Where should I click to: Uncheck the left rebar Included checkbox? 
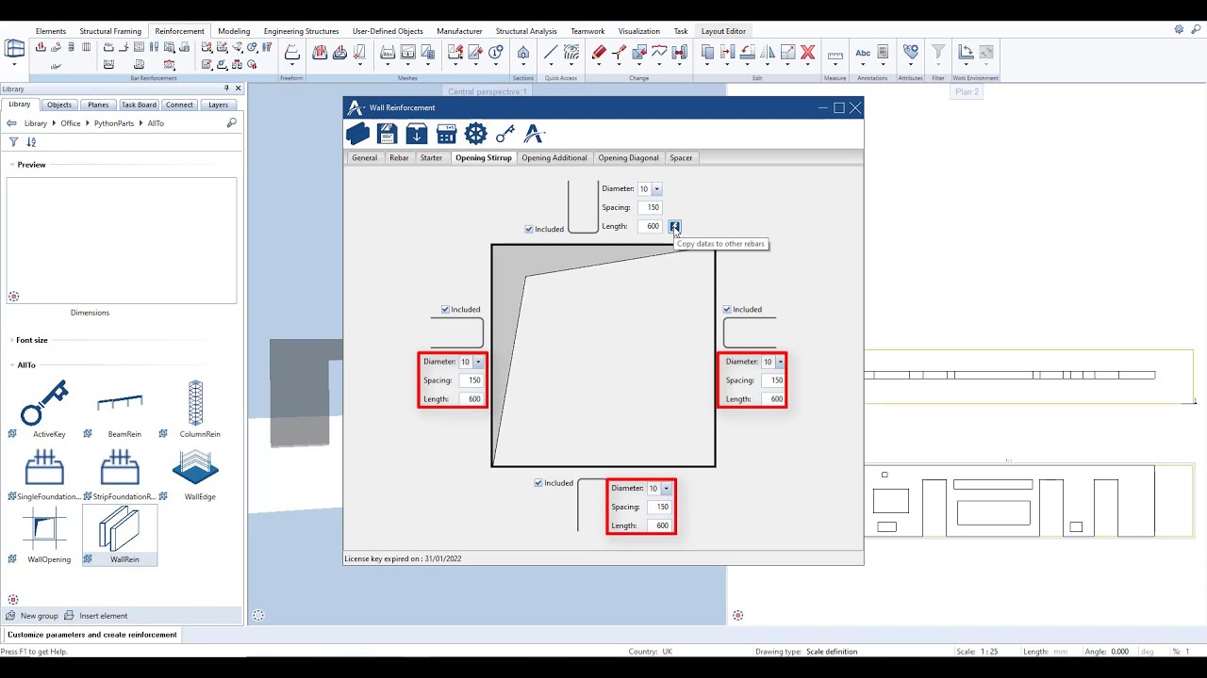coord(445,309)
